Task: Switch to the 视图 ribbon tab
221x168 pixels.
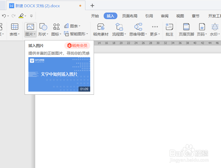Action: (x=180, y=16)
